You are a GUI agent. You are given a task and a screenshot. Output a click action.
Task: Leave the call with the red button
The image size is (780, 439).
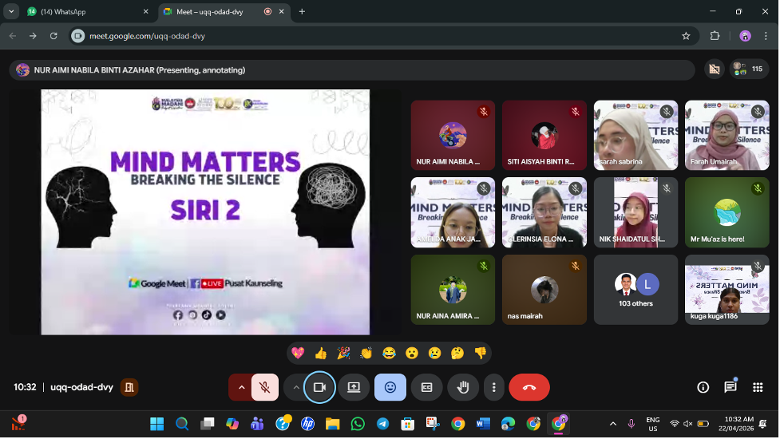click(529, 387)
